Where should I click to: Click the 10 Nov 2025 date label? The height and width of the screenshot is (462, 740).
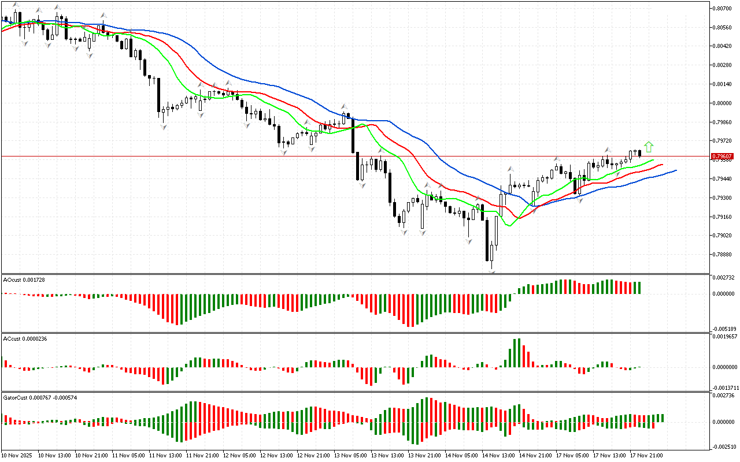tap(18, 455)
